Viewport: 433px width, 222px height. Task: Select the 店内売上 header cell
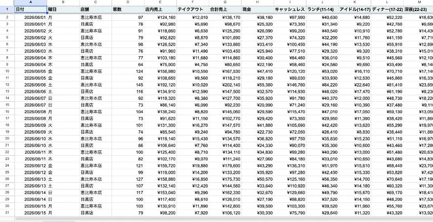tap(160, 10)
